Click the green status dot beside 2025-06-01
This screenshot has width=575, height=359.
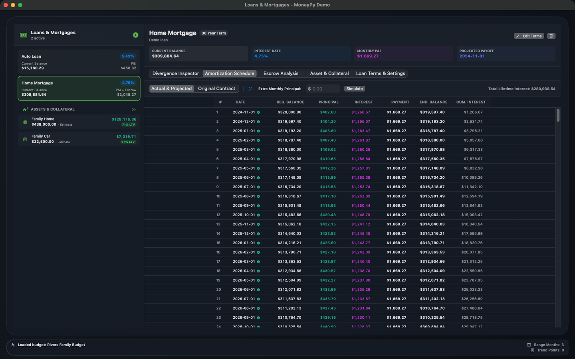click(258, 178)
